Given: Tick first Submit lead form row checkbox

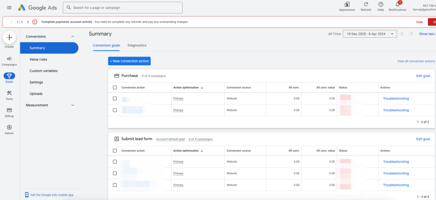Looking at the screenshot, I should [115, 162].
